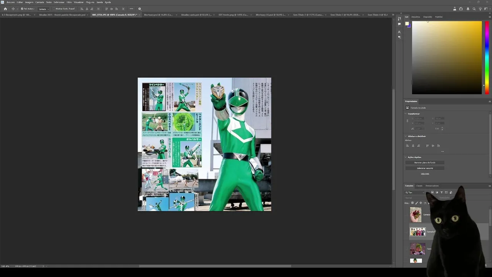Click the share export icon
This screenshot has height=277, width=492.
click(461, 9)
